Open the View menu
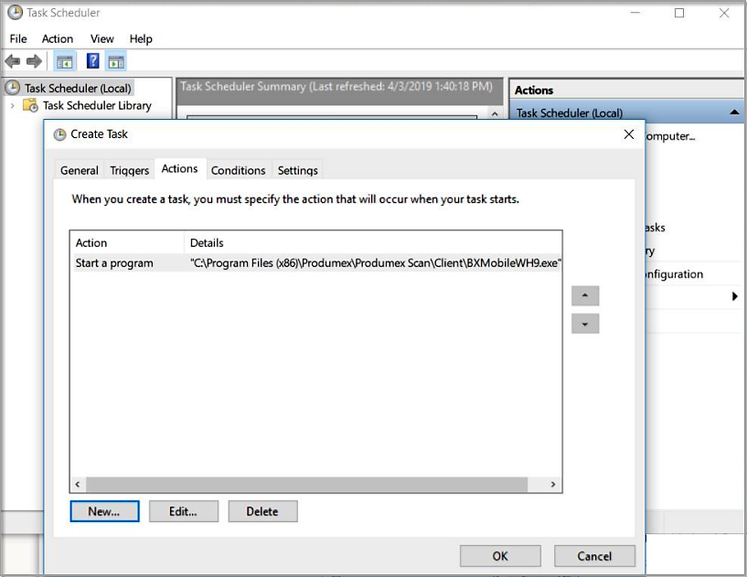 [x=101, y=38]
